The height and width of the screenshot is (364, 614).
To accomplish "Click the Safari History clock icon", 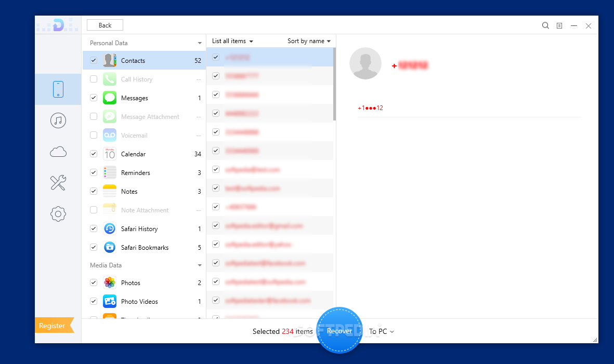I will coord(110,228).
